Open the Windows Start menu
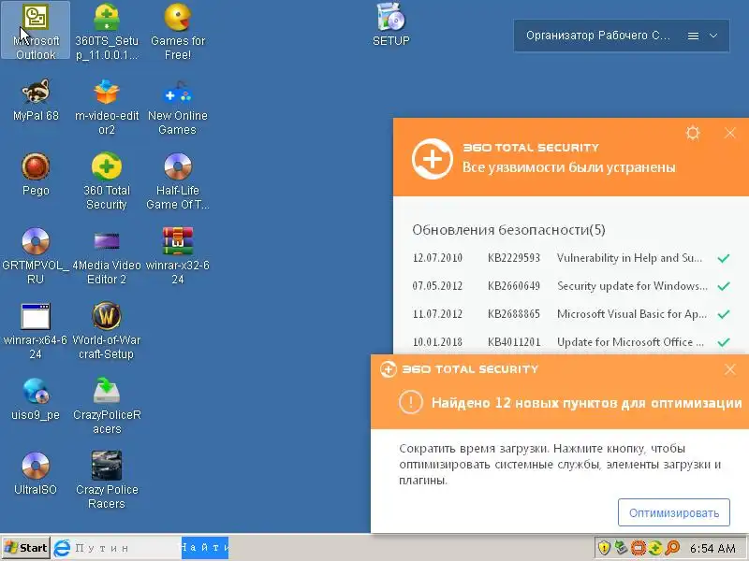 (26, 548)
